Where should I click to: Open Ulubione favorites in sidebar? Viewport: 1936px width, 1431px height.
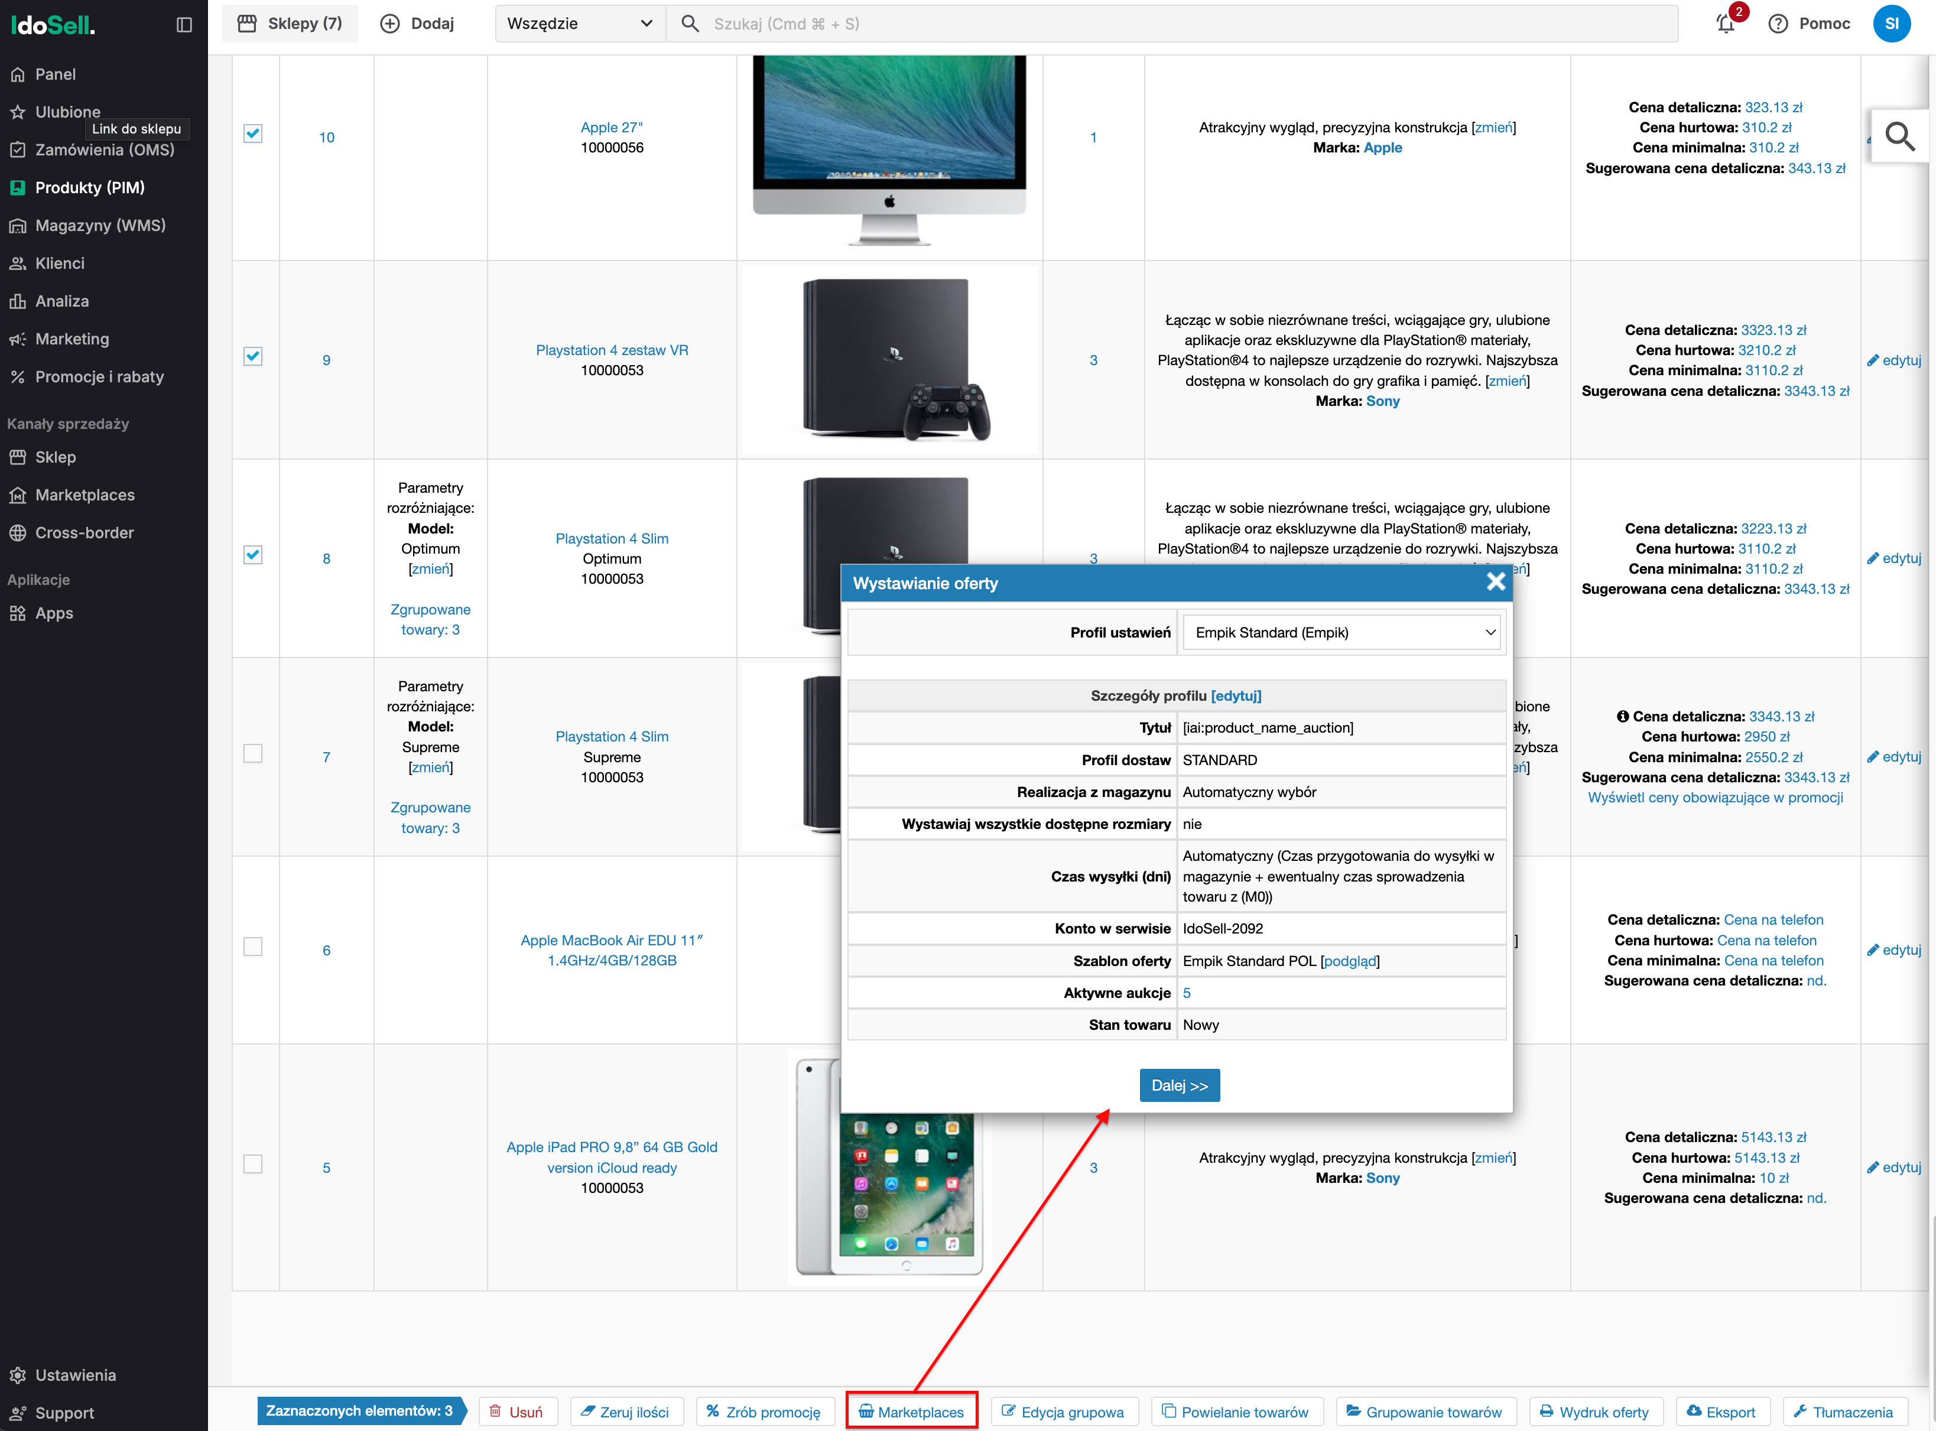tap(67, 112)
